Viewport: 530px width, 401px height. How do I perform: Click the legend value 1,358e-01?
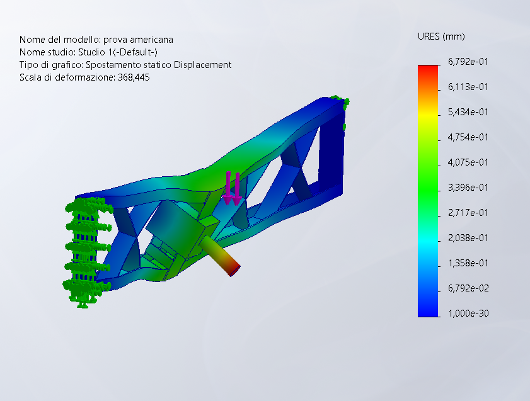pyautogui.click(x=468, y=263)
